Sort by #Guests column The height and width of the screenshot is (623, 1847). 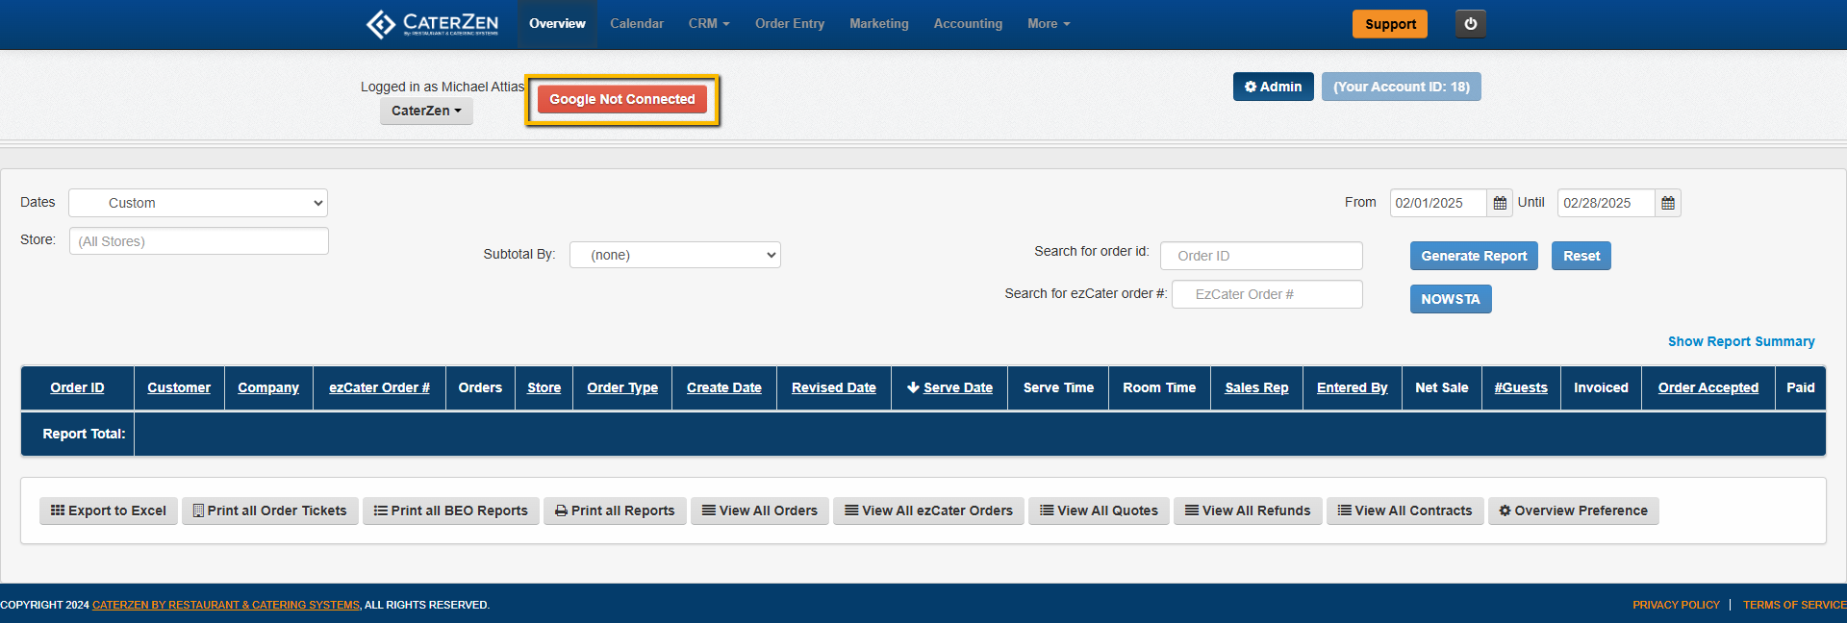1521,387
